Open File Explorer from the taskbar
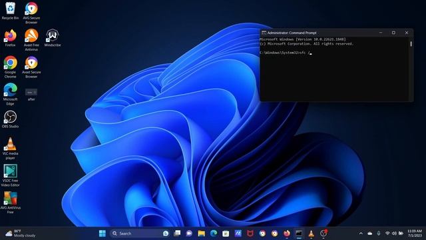The height and width of the screenshot is (240, 426). (201, 233)
